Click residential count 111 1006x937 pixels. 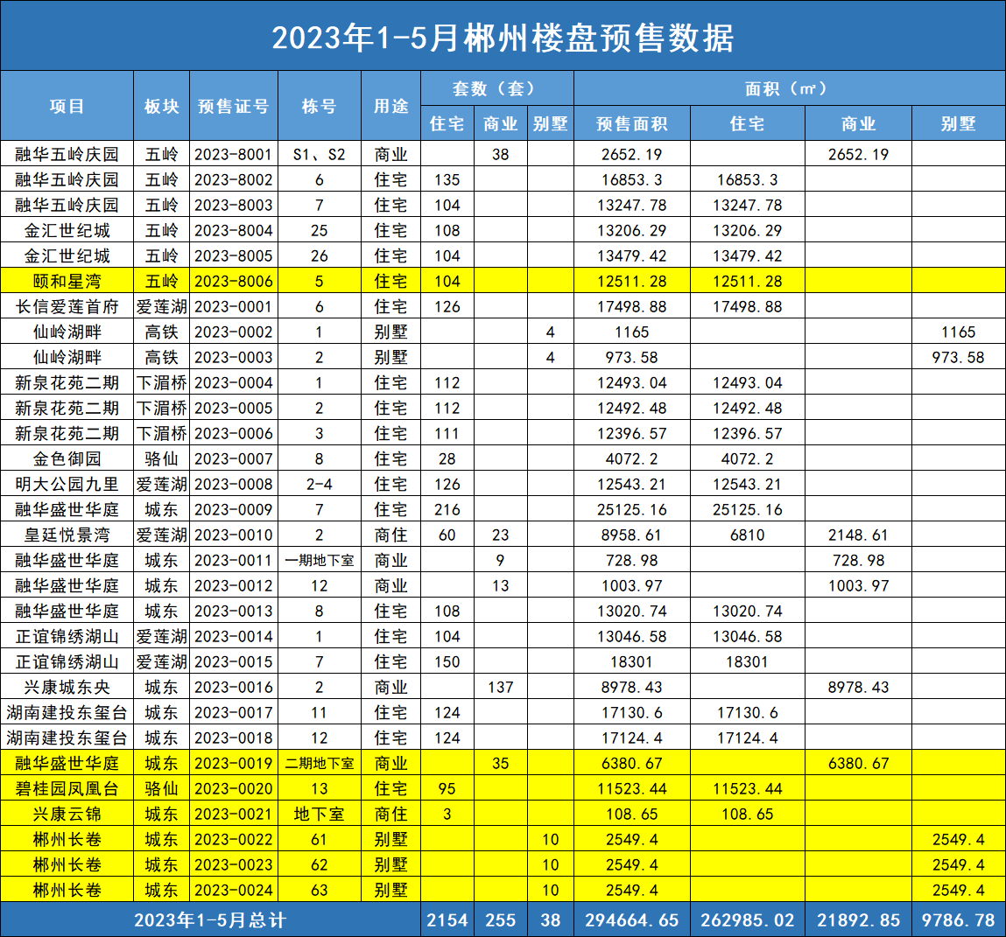coord(447,434)
